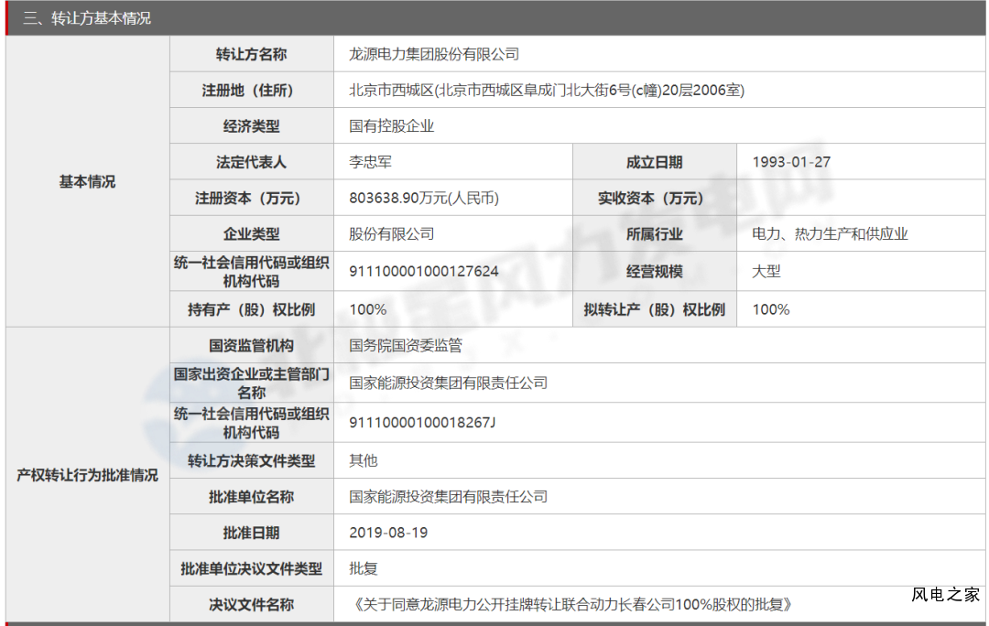The width and height of the screenshot is (989, 626).
Task: Click the 转让方名称 label cell
Action: pyautogui.click(x=251, y=54)
